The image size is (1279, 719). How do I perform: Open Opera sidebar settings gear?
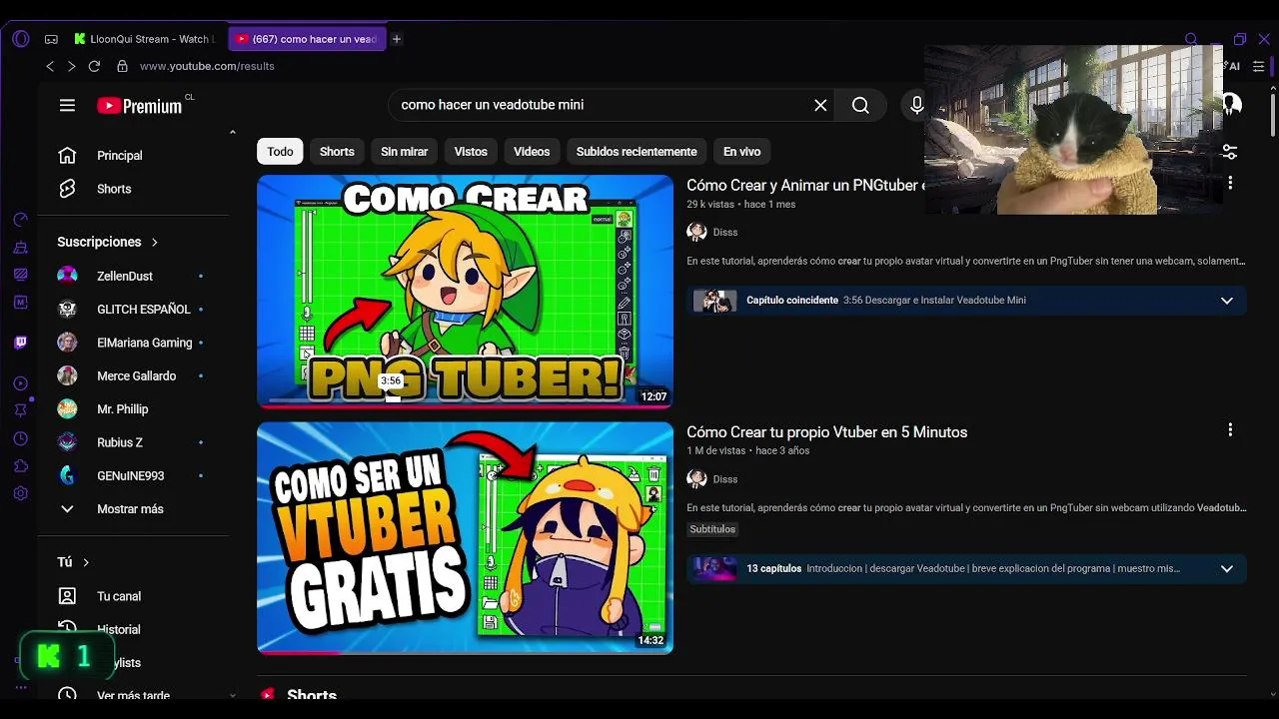click(21, 493)
